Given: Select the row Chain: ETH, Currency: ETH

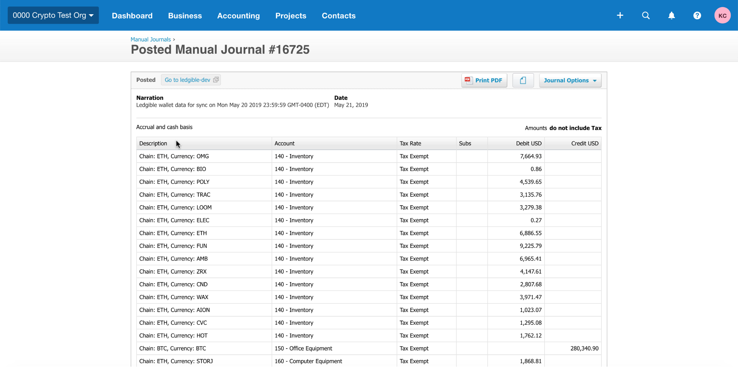Looking at the screenshot, I should click(x=369, y=233).
